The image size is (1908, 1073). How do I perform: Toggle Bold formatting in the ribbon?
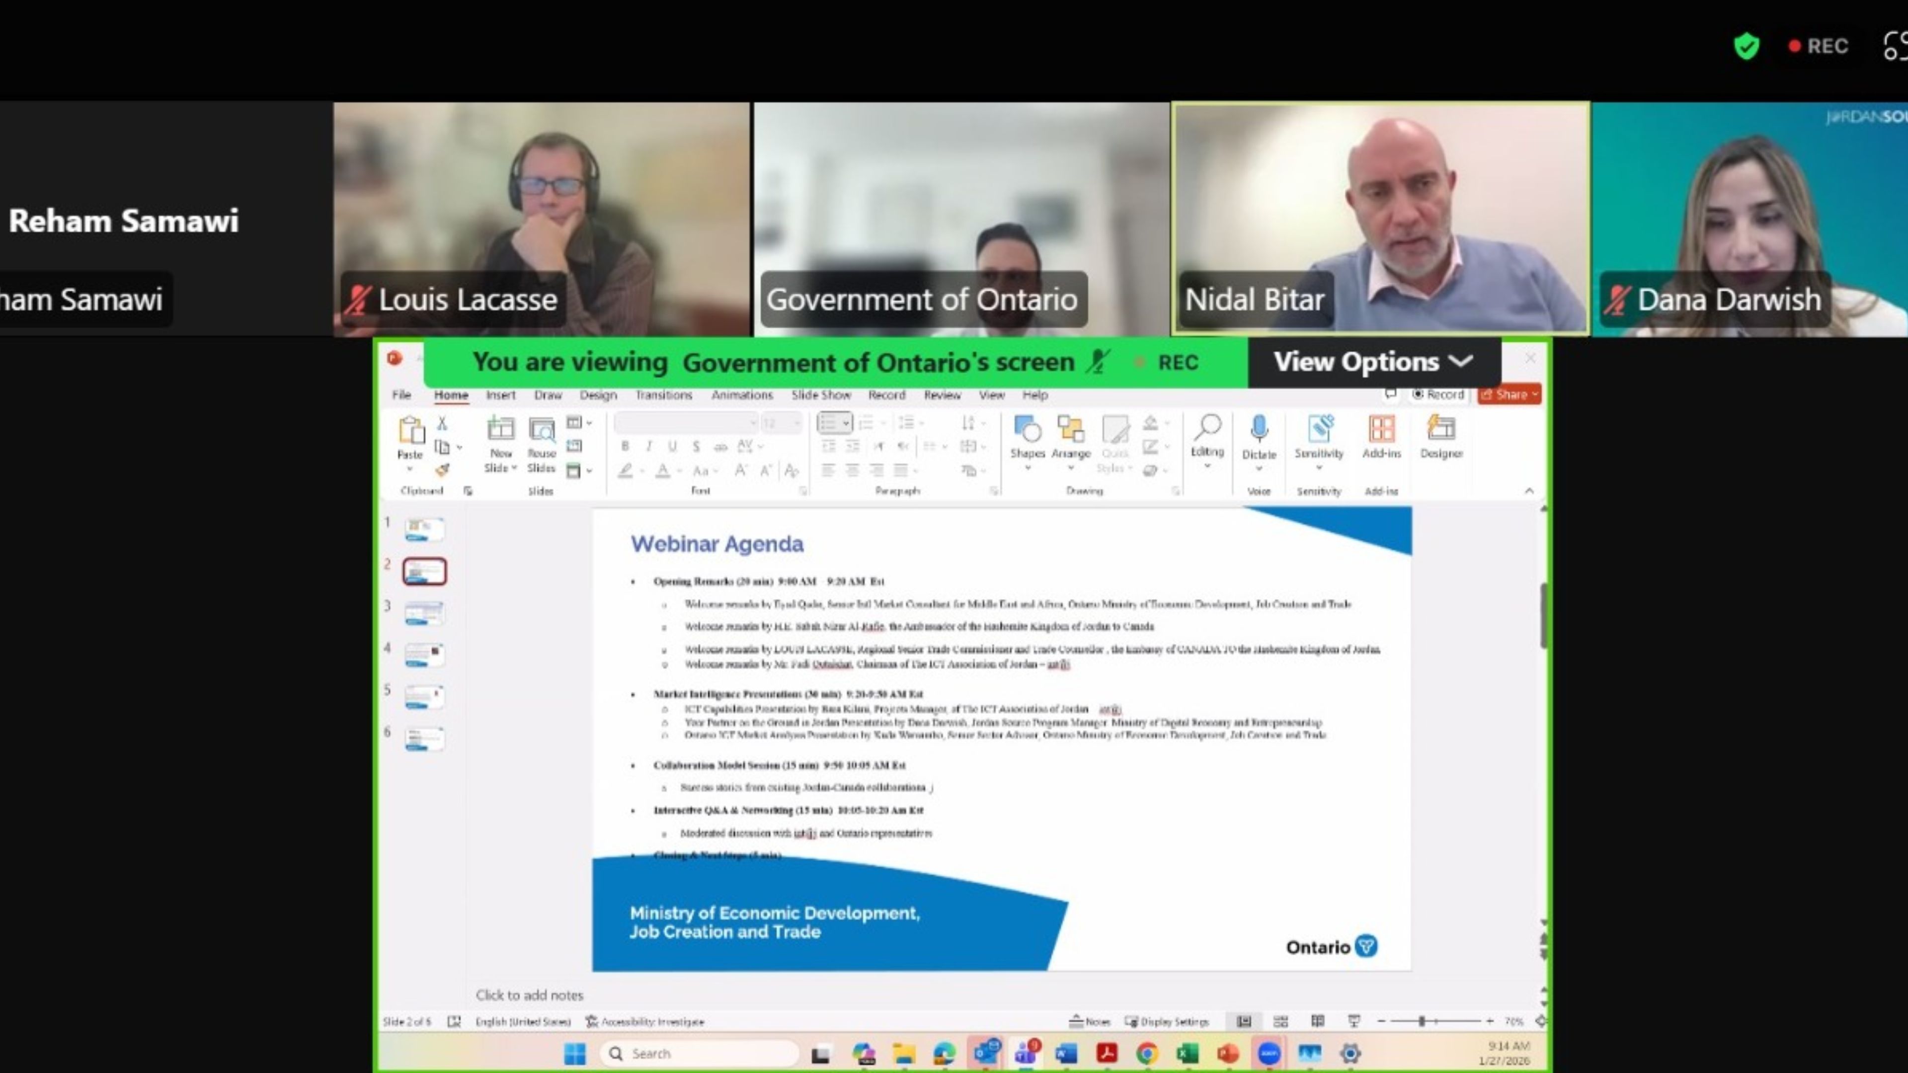pos(625,446)
